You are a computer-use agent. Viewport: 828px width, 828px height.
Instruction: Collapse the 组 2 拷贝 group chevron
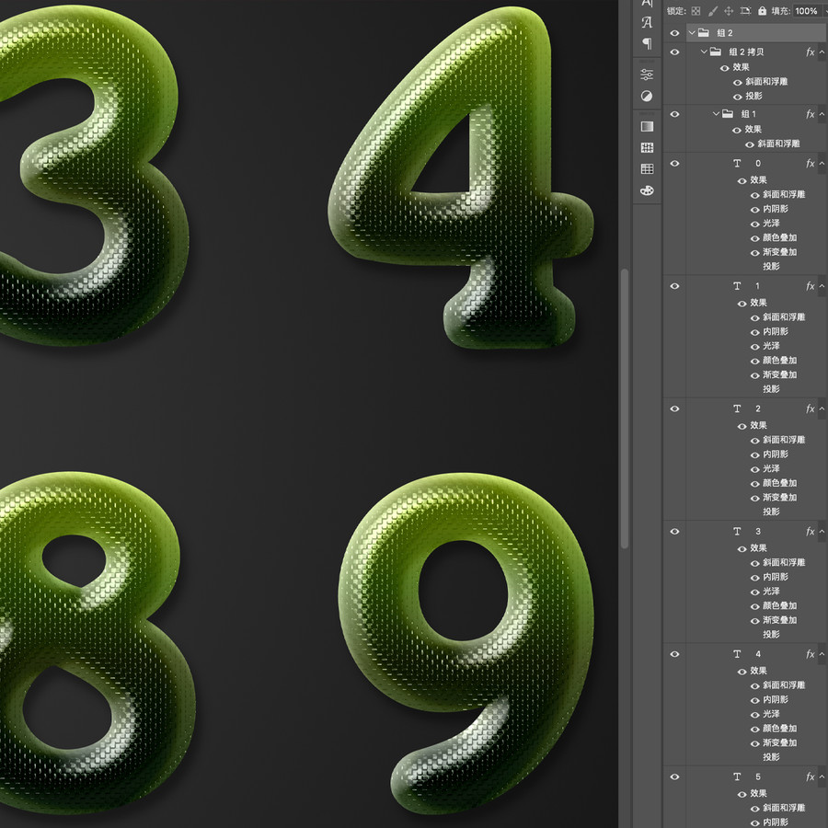click(704, 52)
